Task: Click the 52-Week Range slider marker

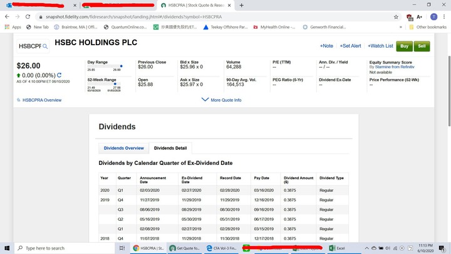Action: pyautogui.click(x=115, y=84)
